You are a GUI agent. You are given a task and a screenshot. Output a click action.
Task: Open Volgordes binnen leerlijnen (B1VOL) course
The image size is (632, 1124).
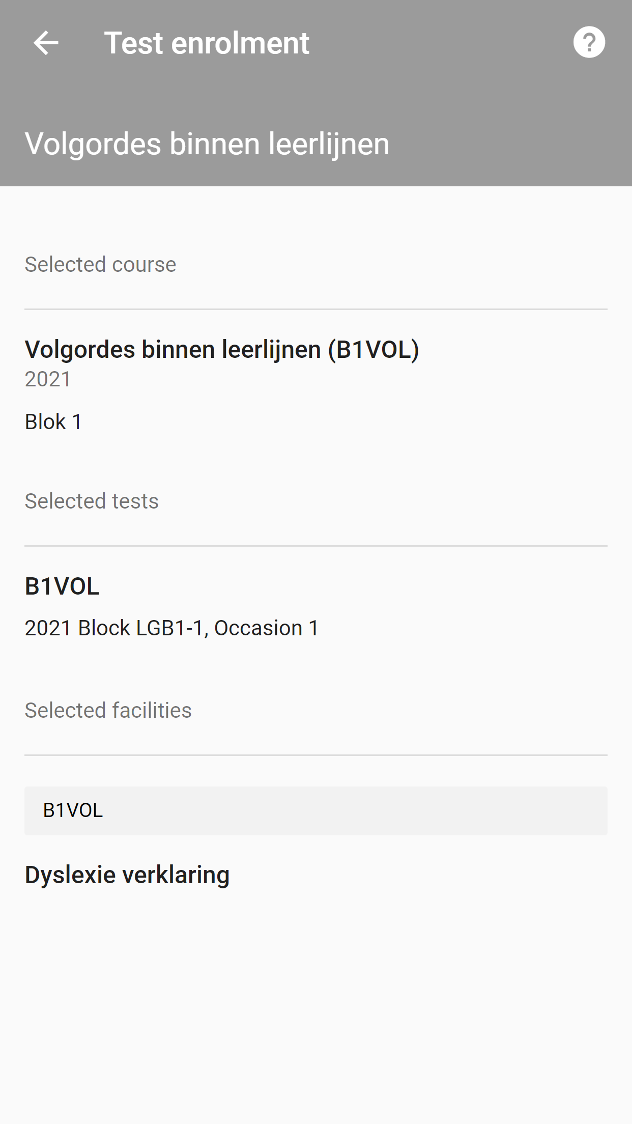(x=222, y=349)
